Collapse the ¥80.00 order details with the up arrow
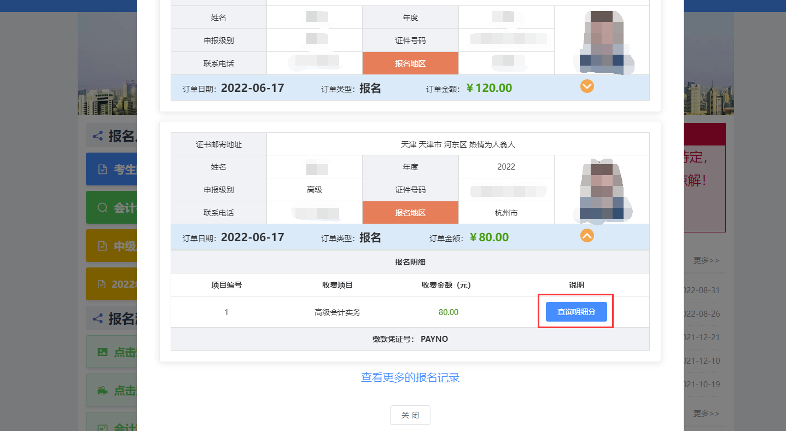This screenshot has height=431, width=786. [587, 236]
